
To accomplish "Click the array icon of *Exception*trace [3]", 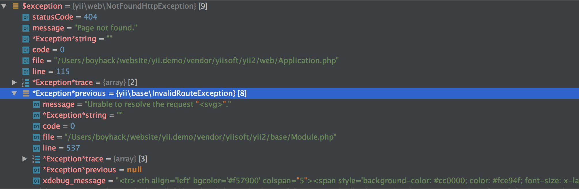I will (x=36, y=159).
